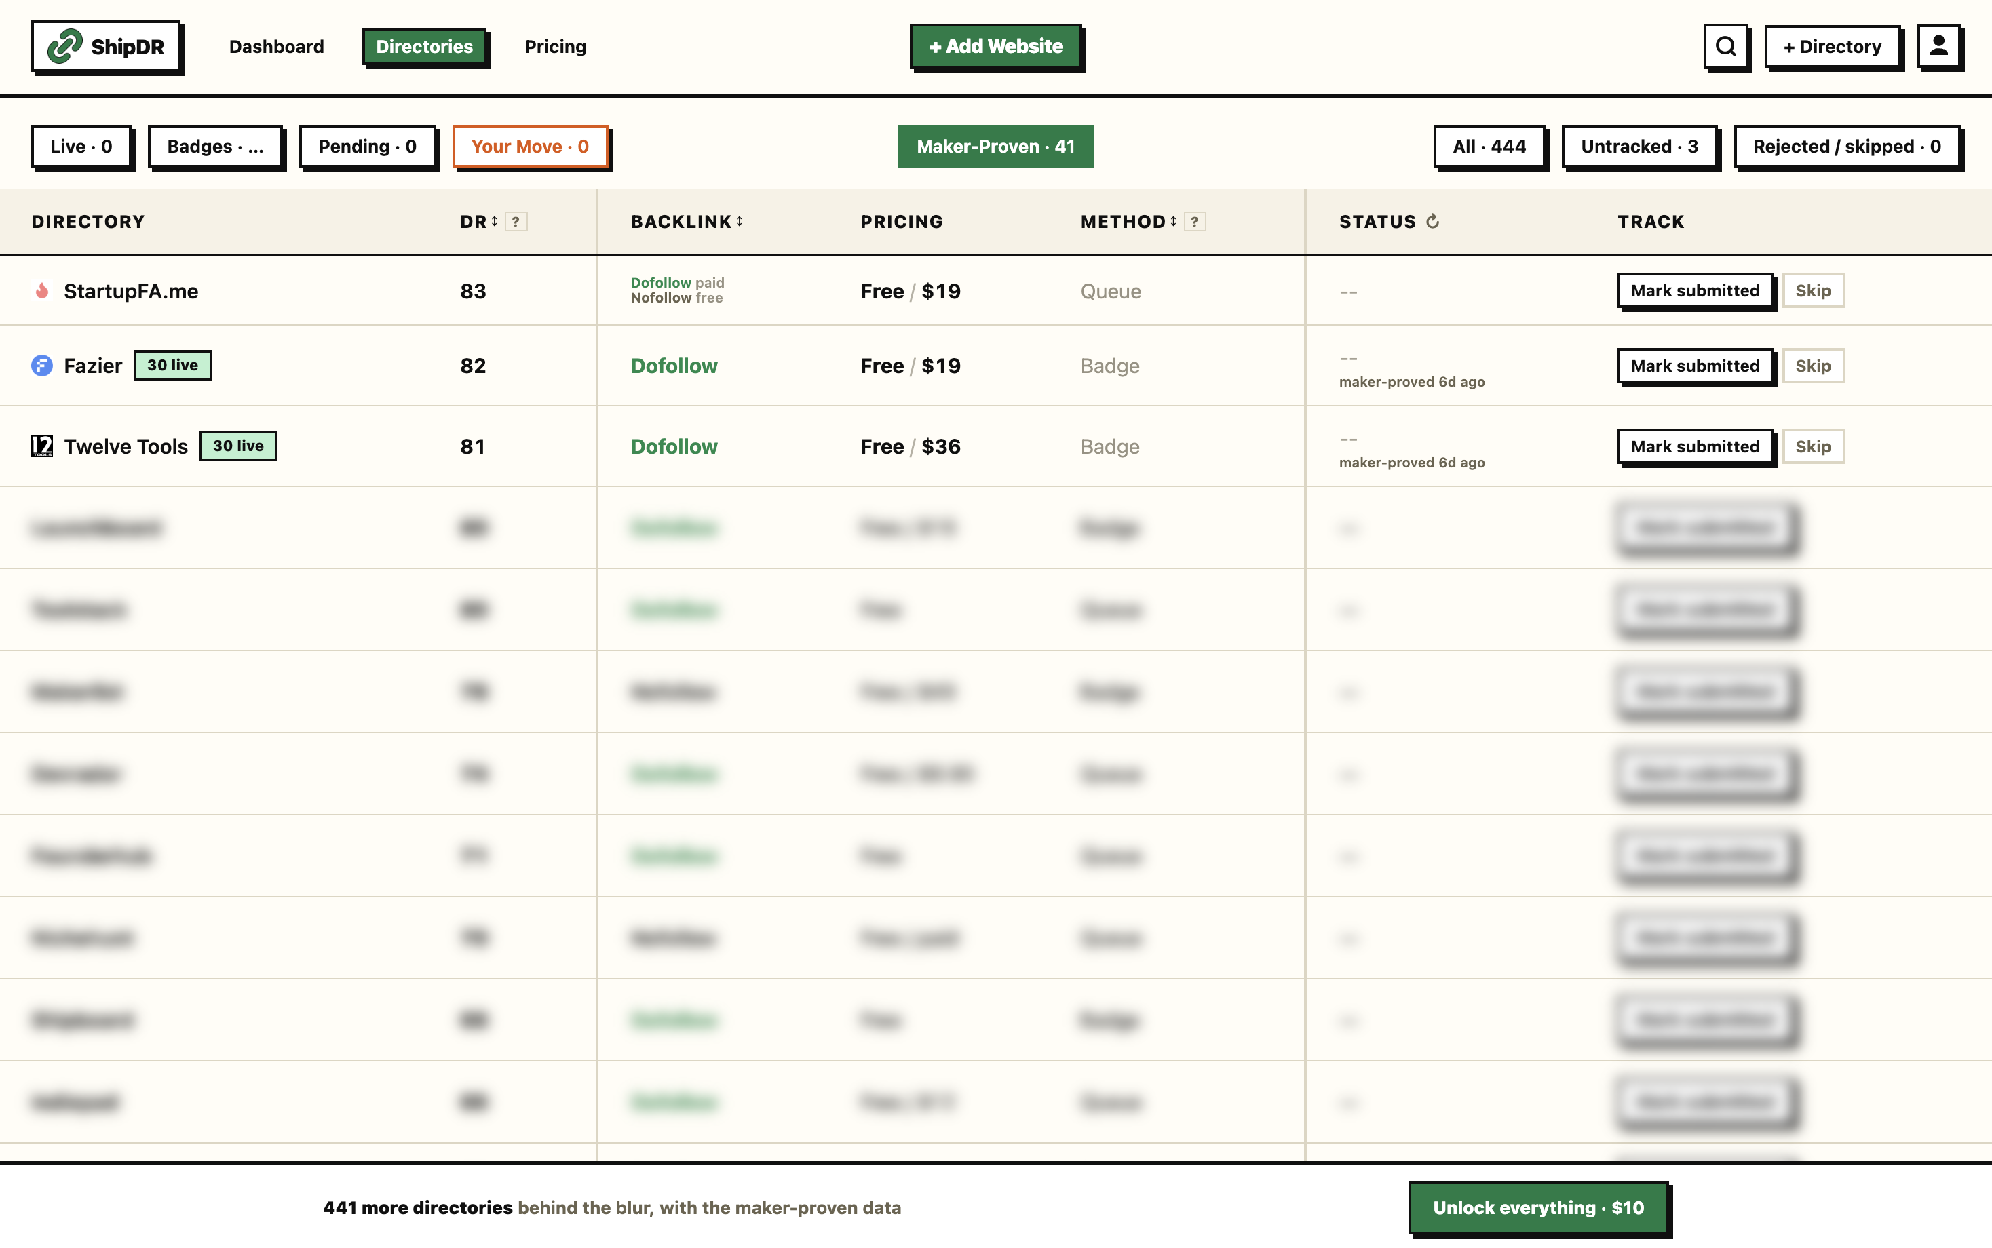Mark StartupFA.me as submitted

coord(1695,290)
